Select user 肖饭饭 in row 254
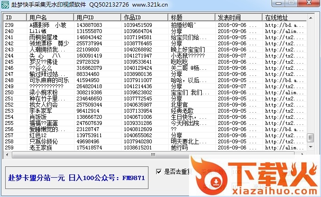 pos(38,117)
